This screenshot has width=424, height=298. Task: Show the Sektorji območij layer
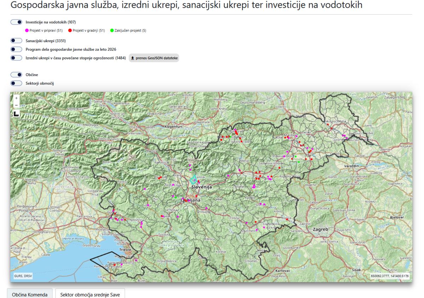[16, 83]
